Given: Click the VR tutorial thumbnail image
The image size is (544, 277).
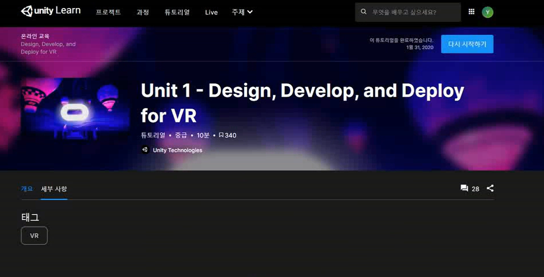Looking at the screenshot, I should tap(75, 109).
